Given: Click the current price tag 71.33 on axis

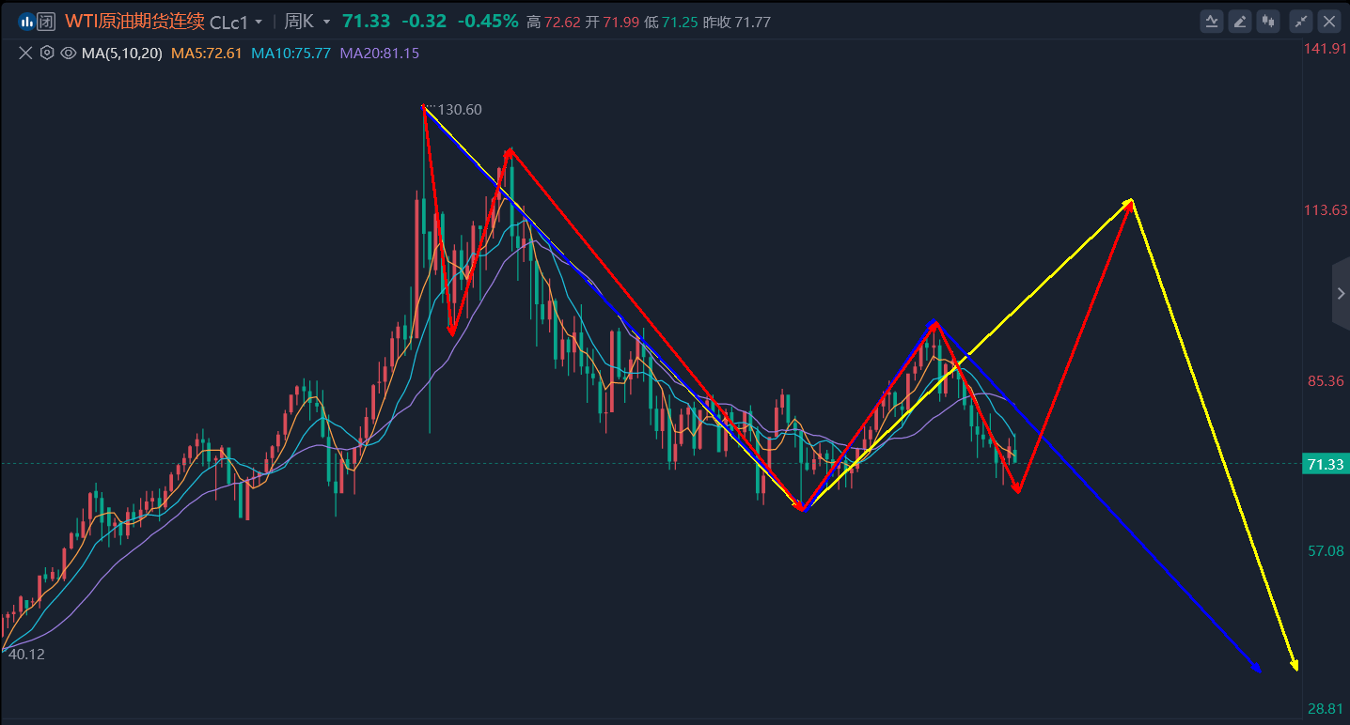Looking at the screenshot, I should coord(1326,464).
